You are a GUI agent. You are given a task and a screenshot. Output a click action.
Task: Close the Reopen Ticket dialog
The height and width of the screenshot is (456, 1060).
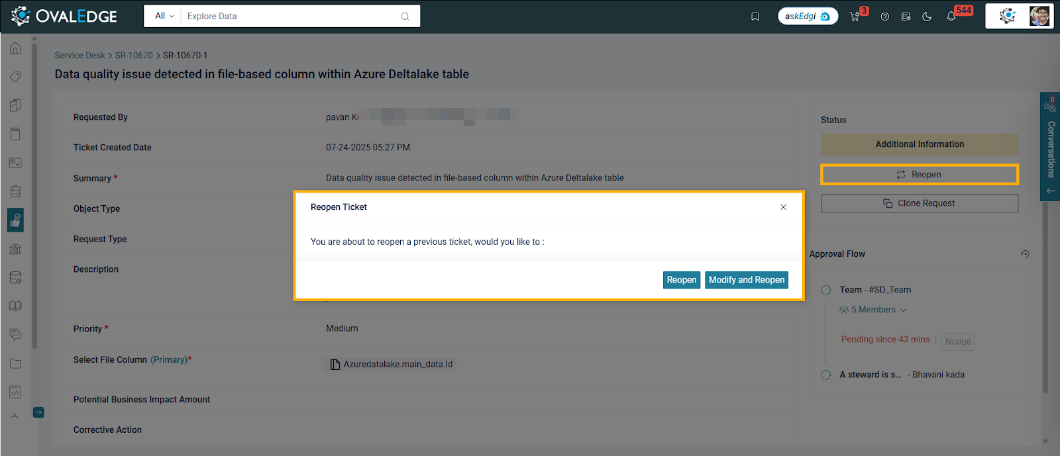click(783, 207)
